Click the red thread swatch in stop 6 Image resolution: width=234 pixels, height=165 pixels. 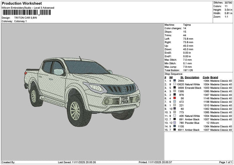tap(174, 98)
